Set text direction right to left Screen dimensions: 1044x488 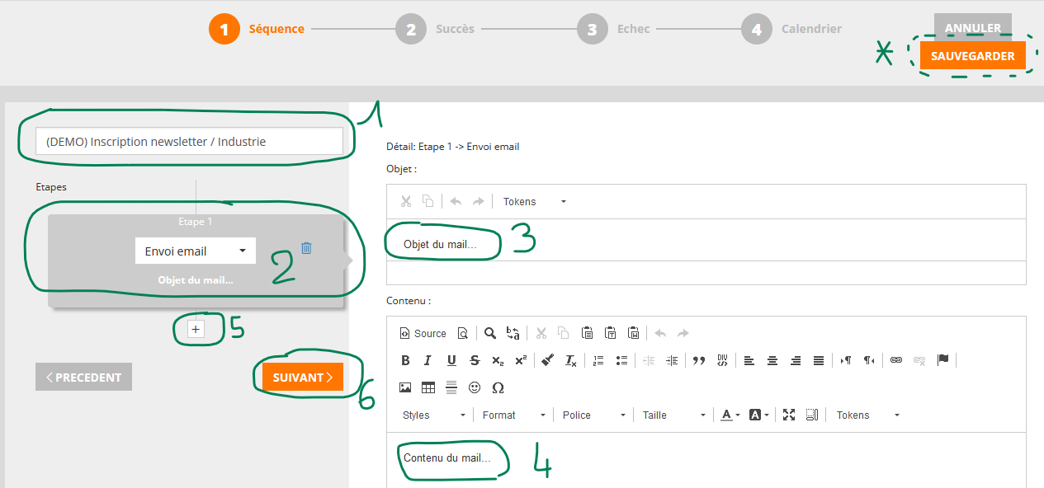pos(869,360)
